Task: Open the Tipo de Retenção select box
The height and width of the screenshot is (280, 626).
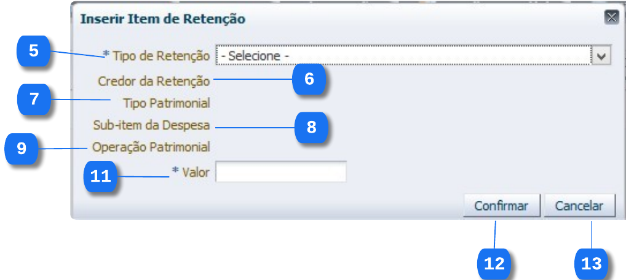Action: (x=403, y=56)
